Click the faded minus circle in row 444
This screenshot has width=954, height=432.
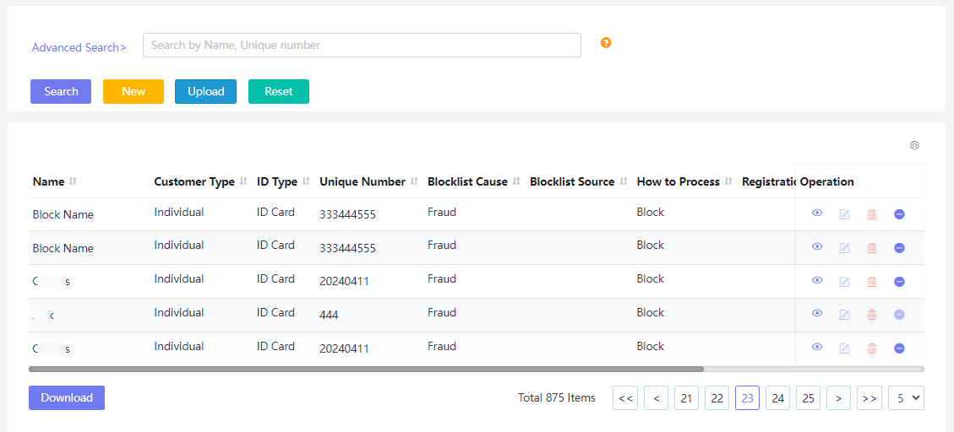tap(899, 315)
